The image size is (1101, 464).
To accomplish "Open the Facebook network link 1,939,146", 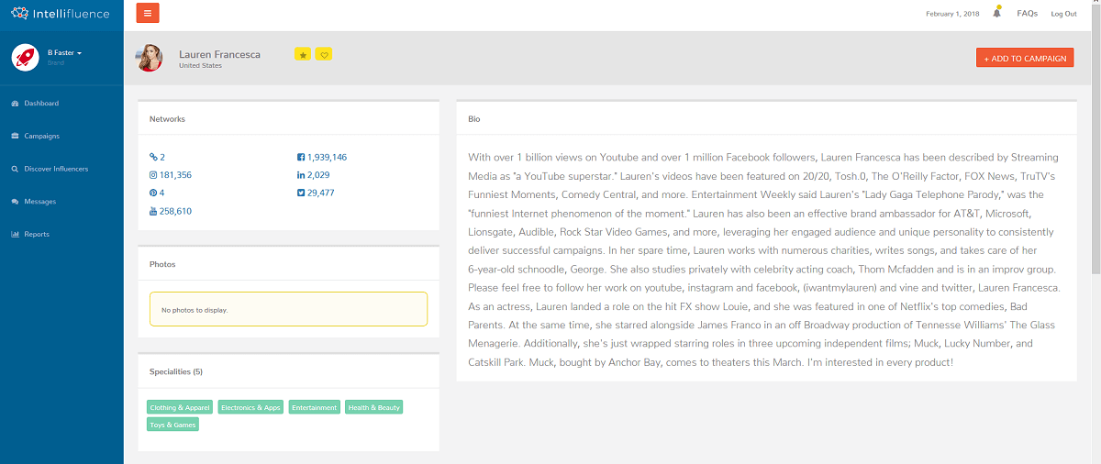I will point(322,157).
